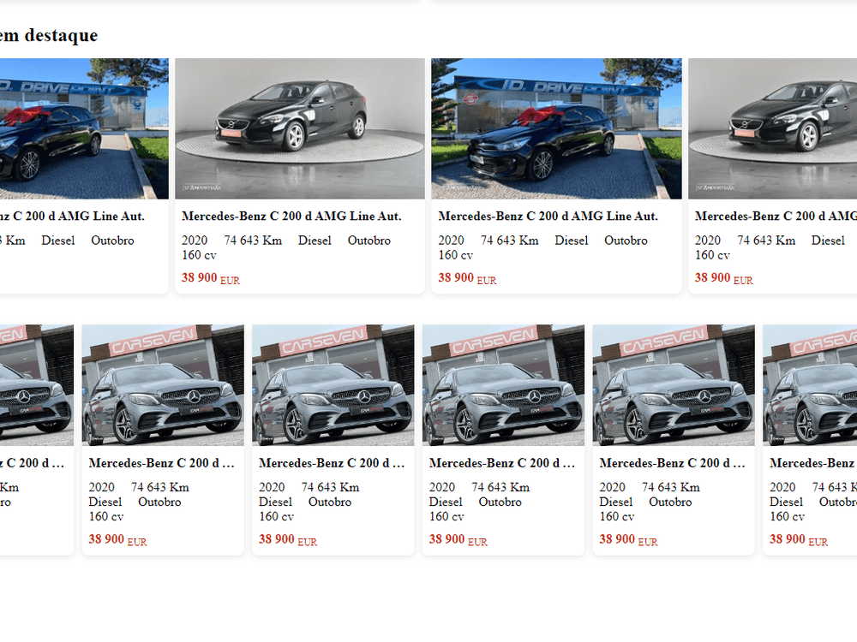Image resolution: width=857 pixels, height=642 pixels.
Task: Select the 38 900 EUR price under the fully visible Volvo photo
Action: [x=211, y=278]
